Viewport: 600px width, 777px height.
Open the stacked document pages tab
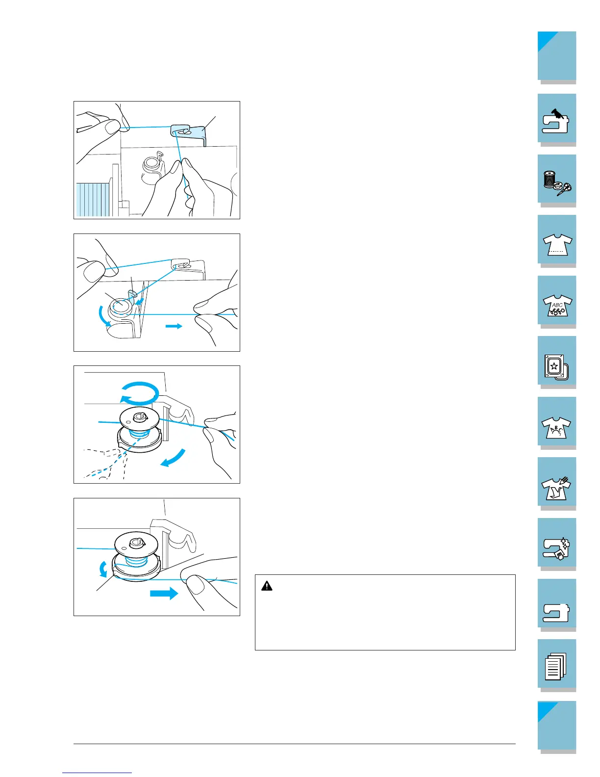[557, 664]
